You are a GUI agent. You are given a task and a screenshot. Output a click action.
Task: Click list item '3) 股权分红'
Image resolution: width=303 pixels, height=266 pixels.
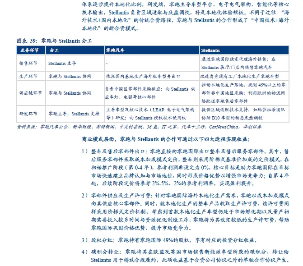click(x=170, y=240)
